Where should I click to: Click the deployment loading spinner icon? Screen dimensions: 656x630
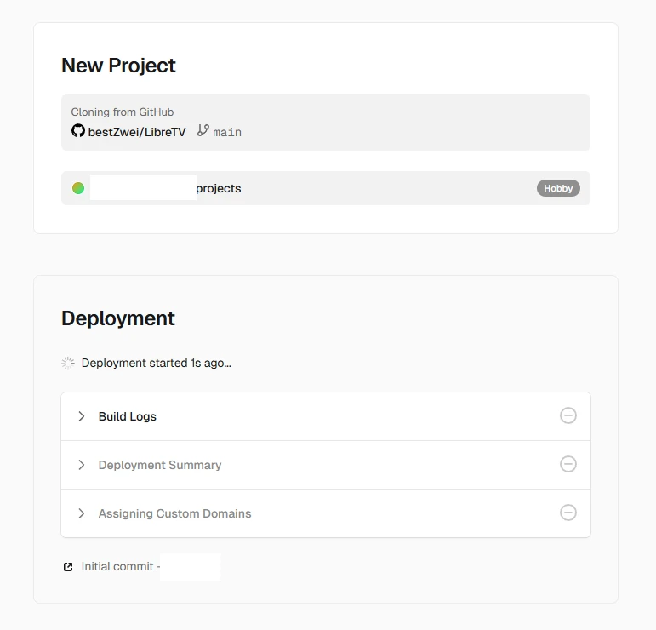point(68,363)
